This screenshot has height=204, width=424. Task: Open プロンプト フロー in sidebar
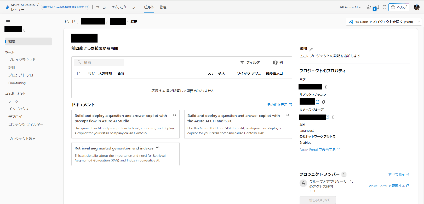(22, 75)
